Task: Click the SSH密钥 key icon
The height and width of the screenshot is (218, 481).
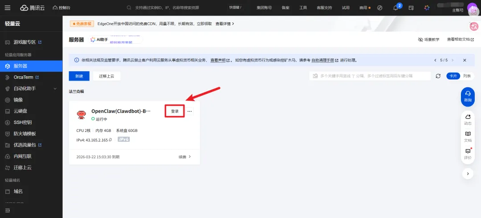Action: pyautogui.click(x=8, y=123)
